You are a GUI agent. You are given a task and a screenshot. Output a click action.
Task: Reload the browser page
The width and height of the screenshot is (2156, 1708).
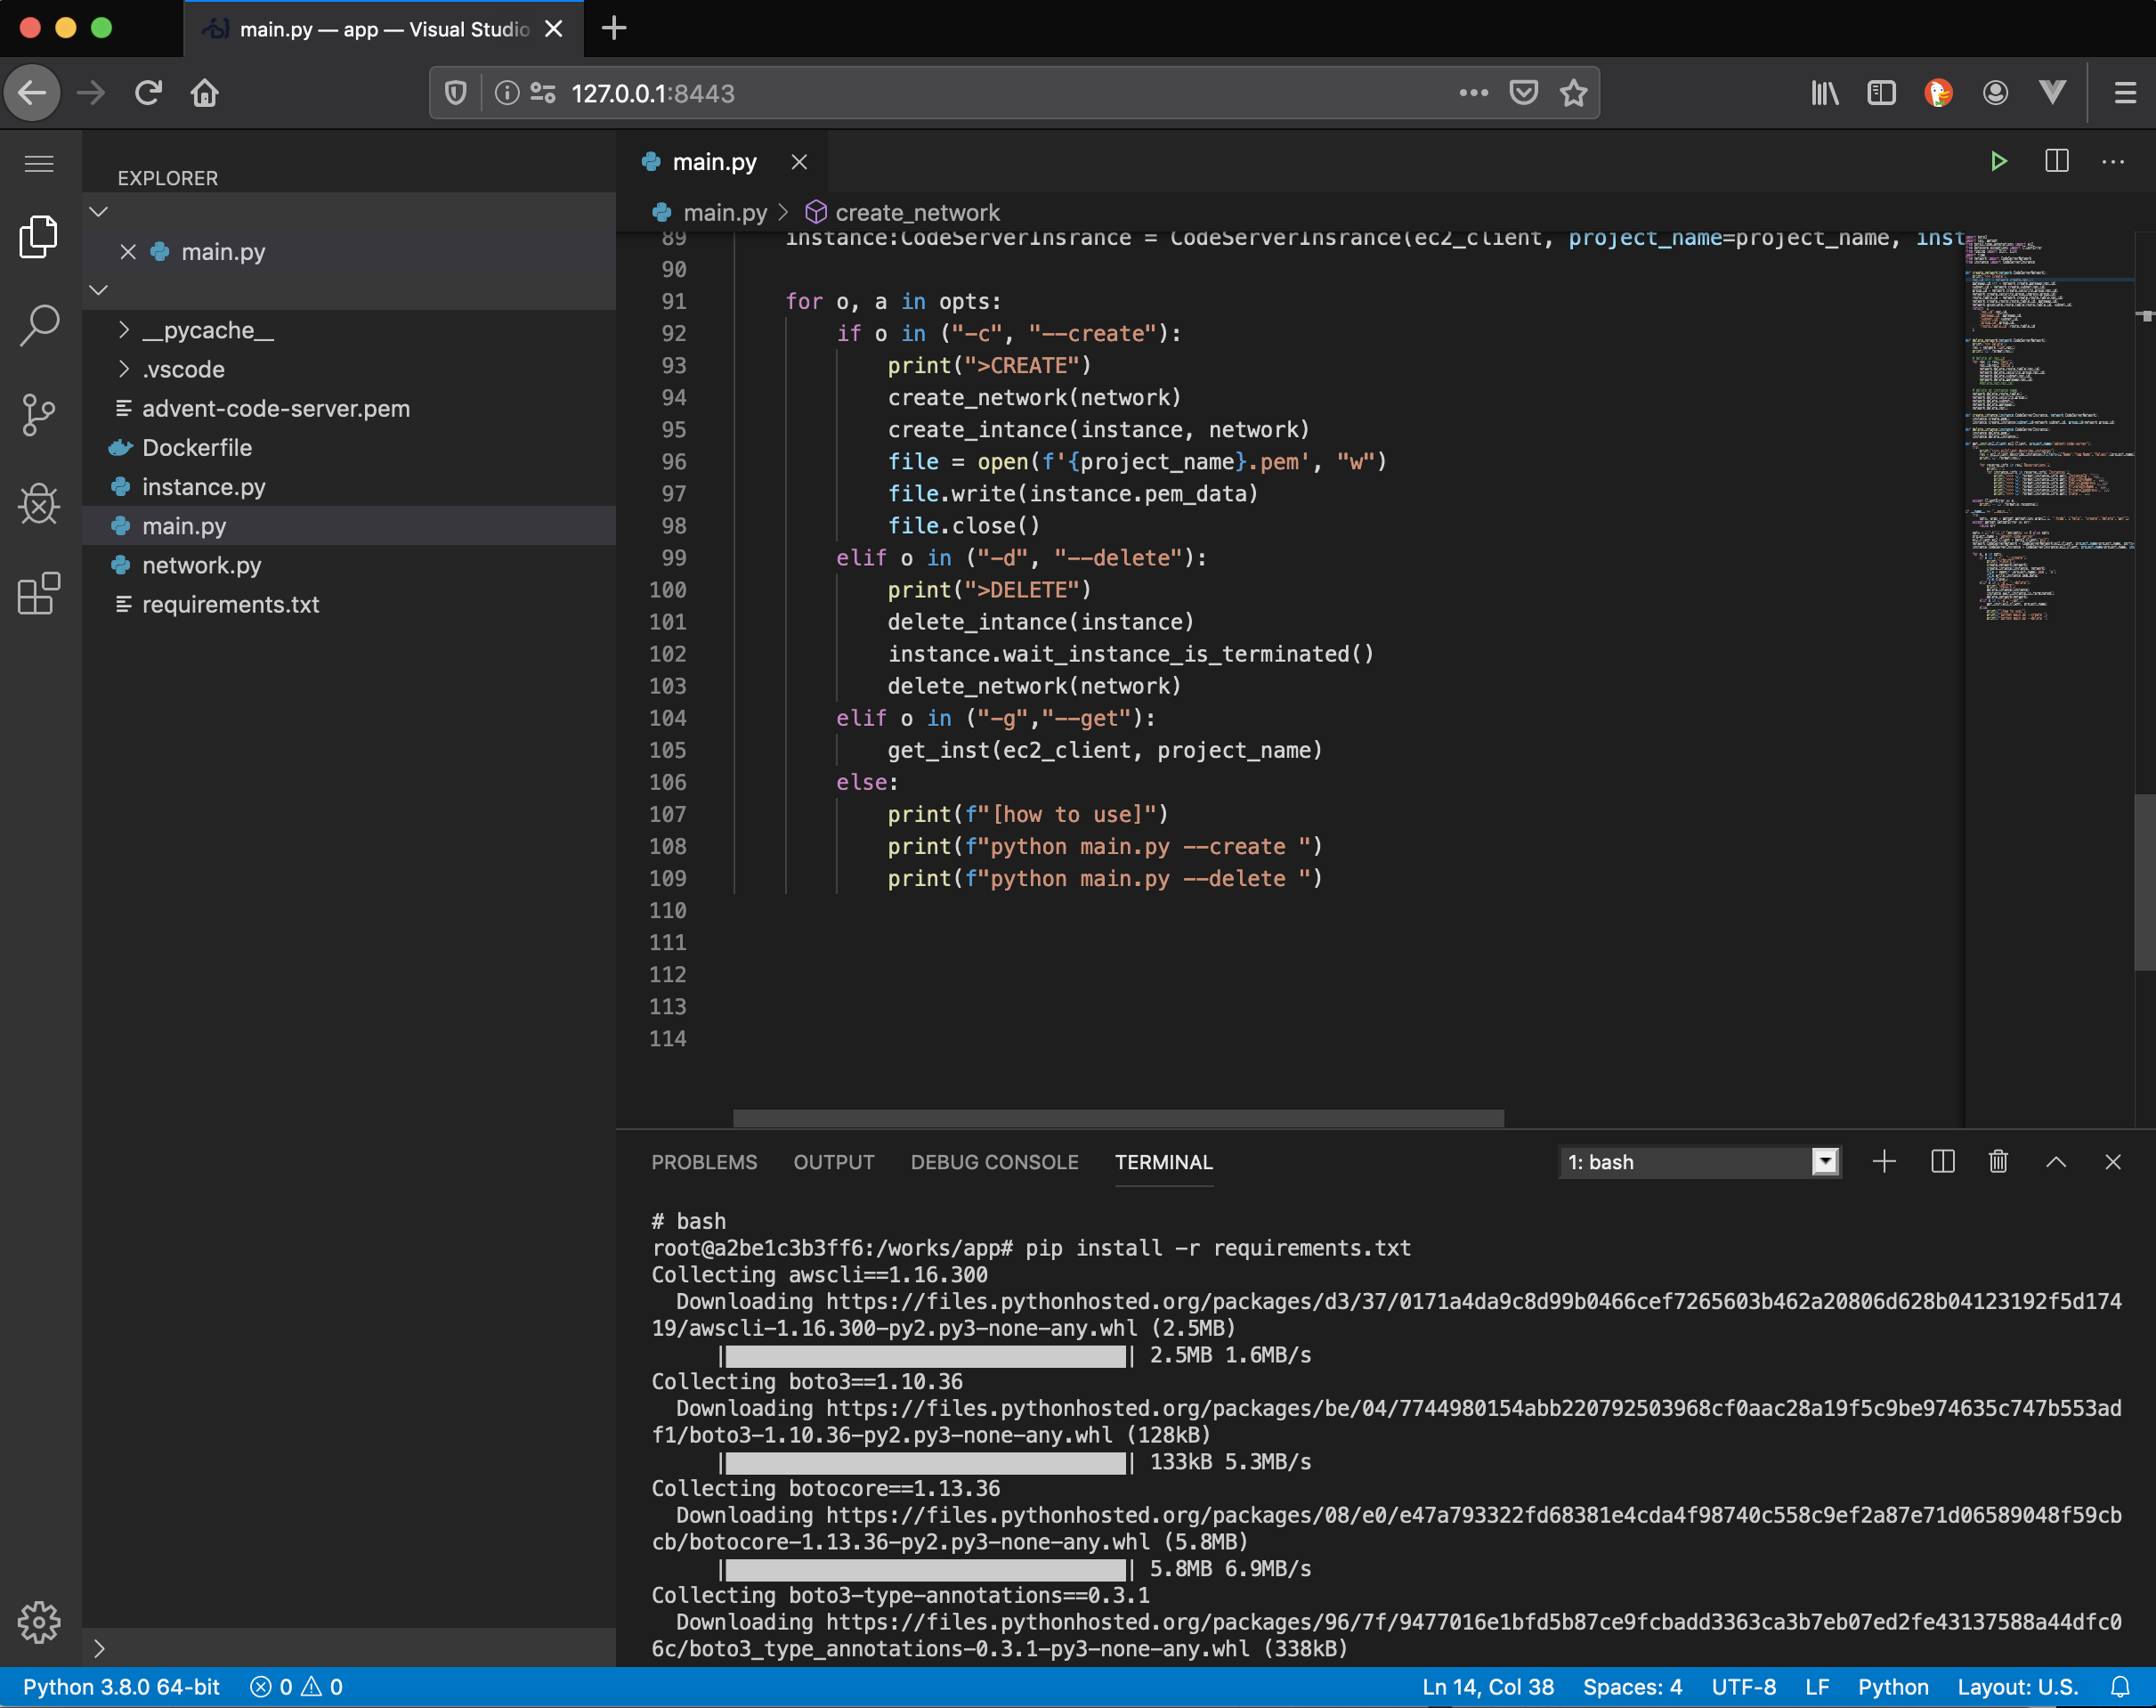point(148,93)
